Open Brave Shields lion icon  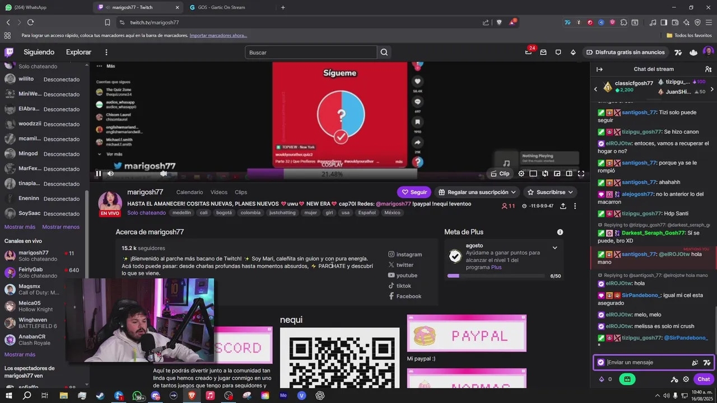click(x=499, y=22)
